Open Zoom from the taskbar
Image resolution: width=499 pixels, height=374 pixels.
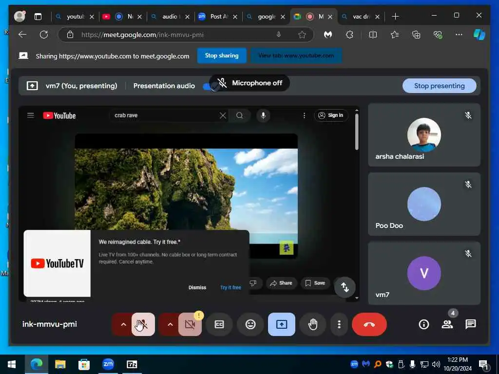coord(108,364)
